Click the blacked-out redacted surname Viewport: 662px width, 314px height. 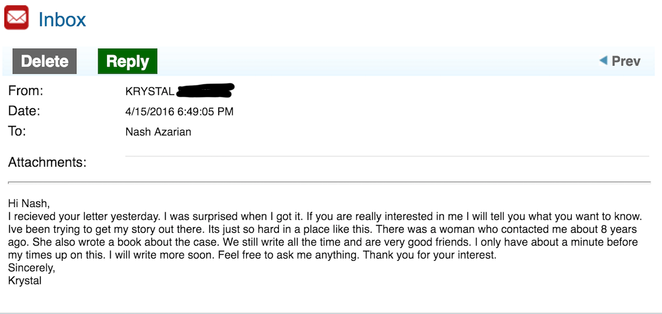205,90
